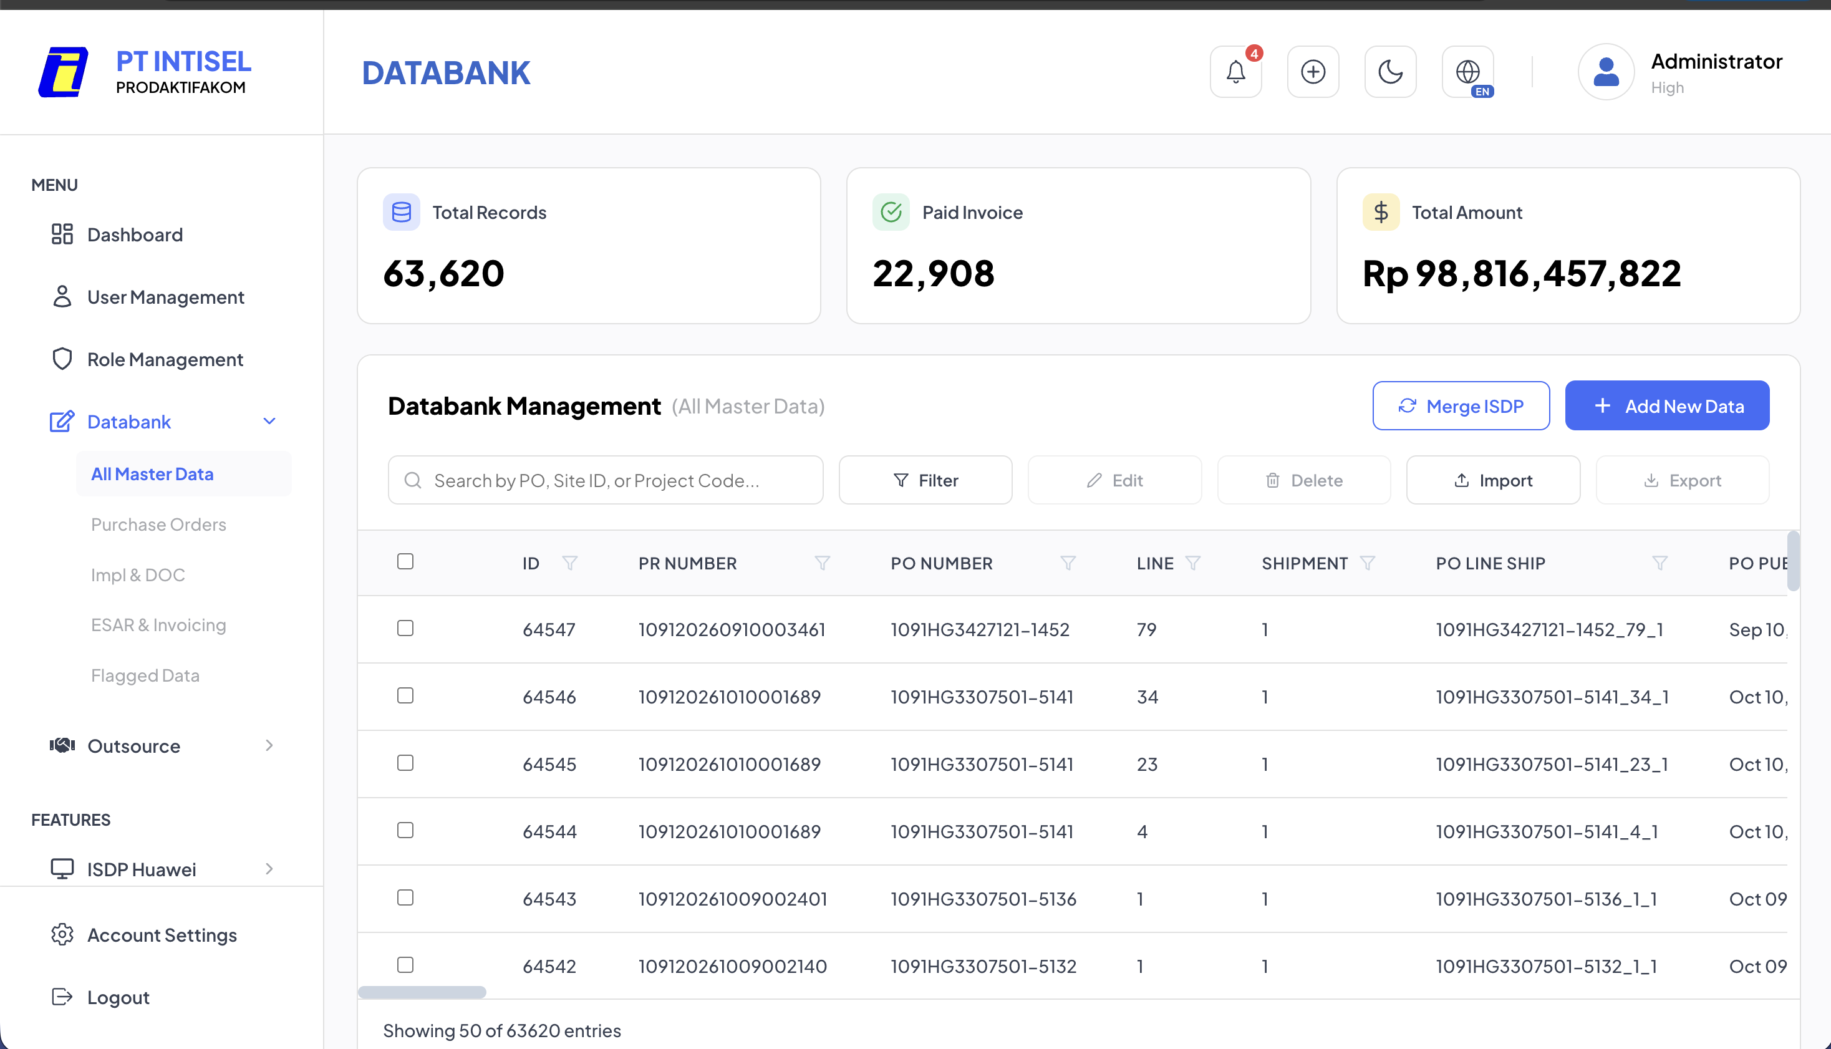Filter the PO NUMBER column

coord(1068,563)
